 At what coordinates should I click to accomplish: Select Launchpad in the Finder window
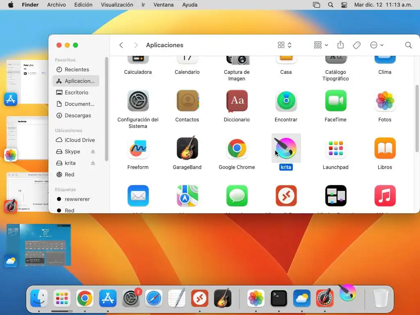pyautogui.click(x=336, y=148)
